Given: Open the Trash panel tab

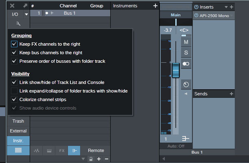Looking at the screenshot, I should 18,121.
